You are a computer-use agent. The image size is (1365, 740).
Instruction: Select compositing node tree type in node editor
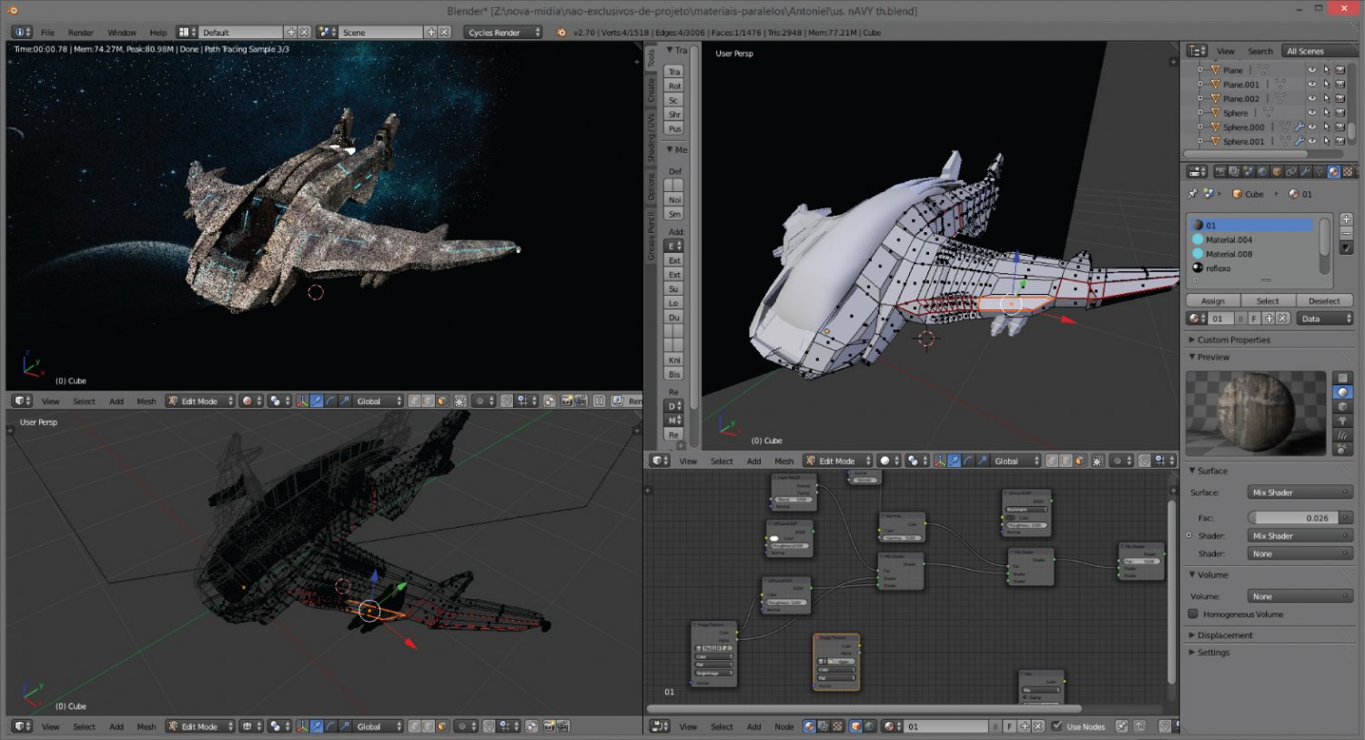824,726
